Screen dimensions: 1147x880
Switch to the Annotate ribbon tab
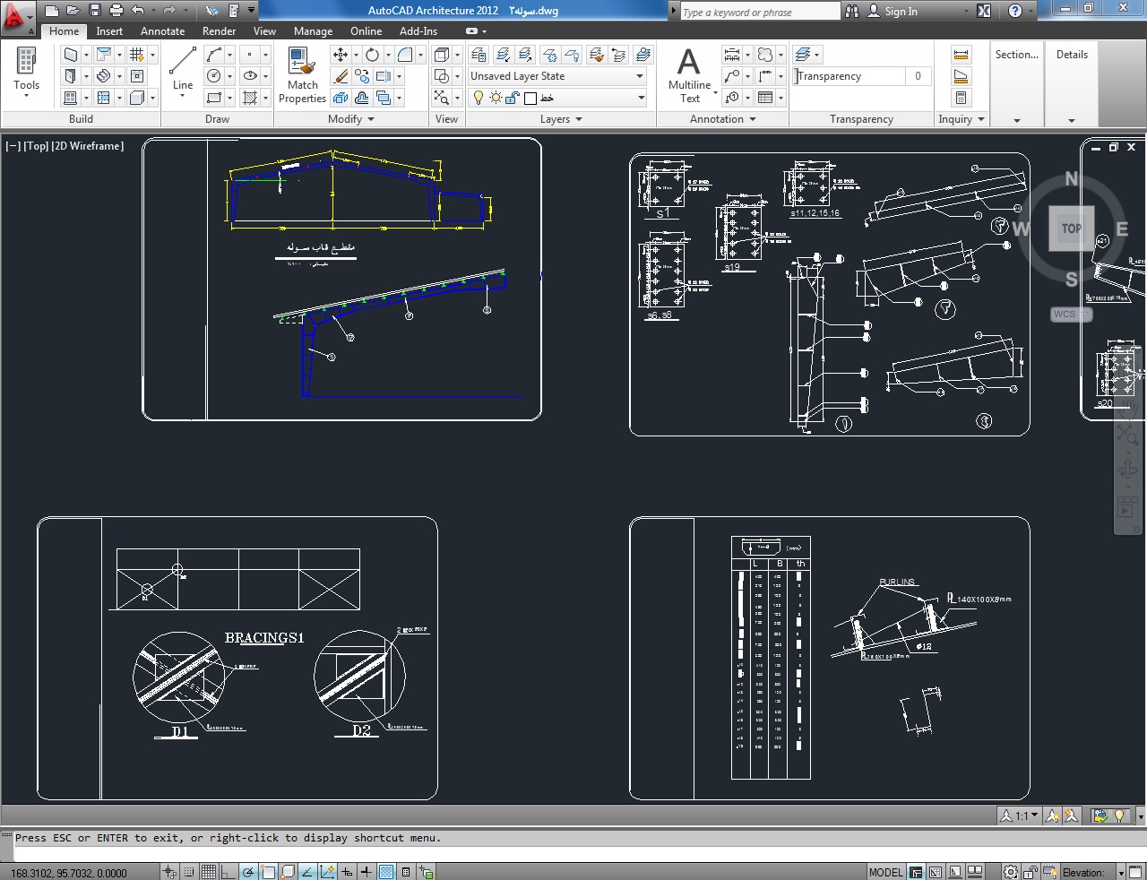pos(162,31)
